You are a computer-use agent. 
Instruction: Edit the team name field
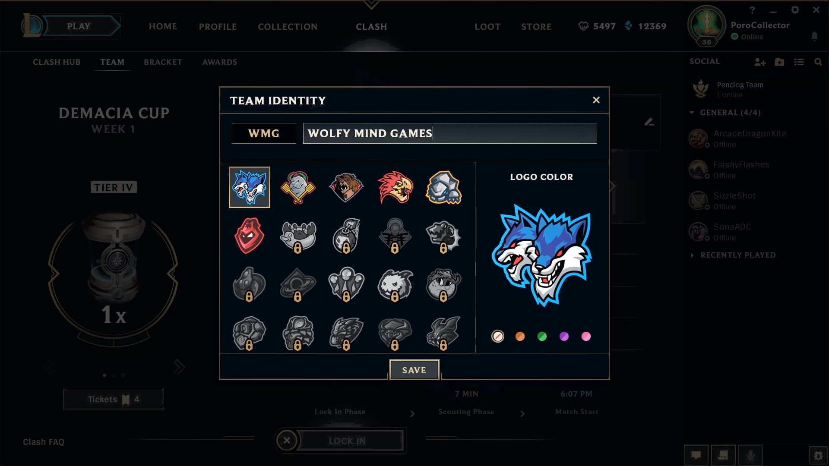pyautogui.click(x=450, y=133)
